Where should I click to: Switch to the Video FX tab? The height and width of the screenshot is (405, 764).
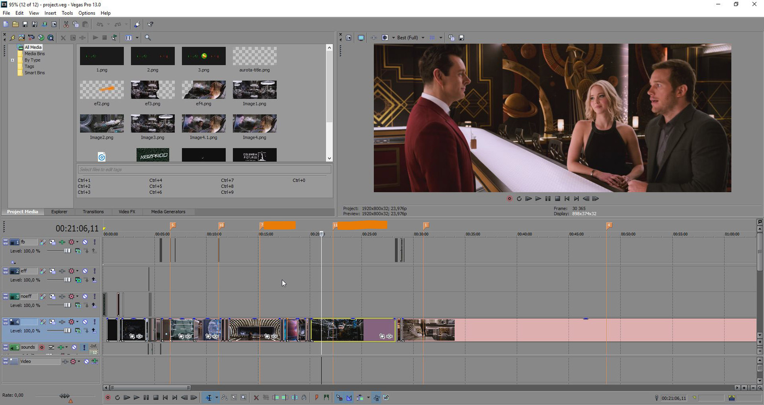pos(127,212)
